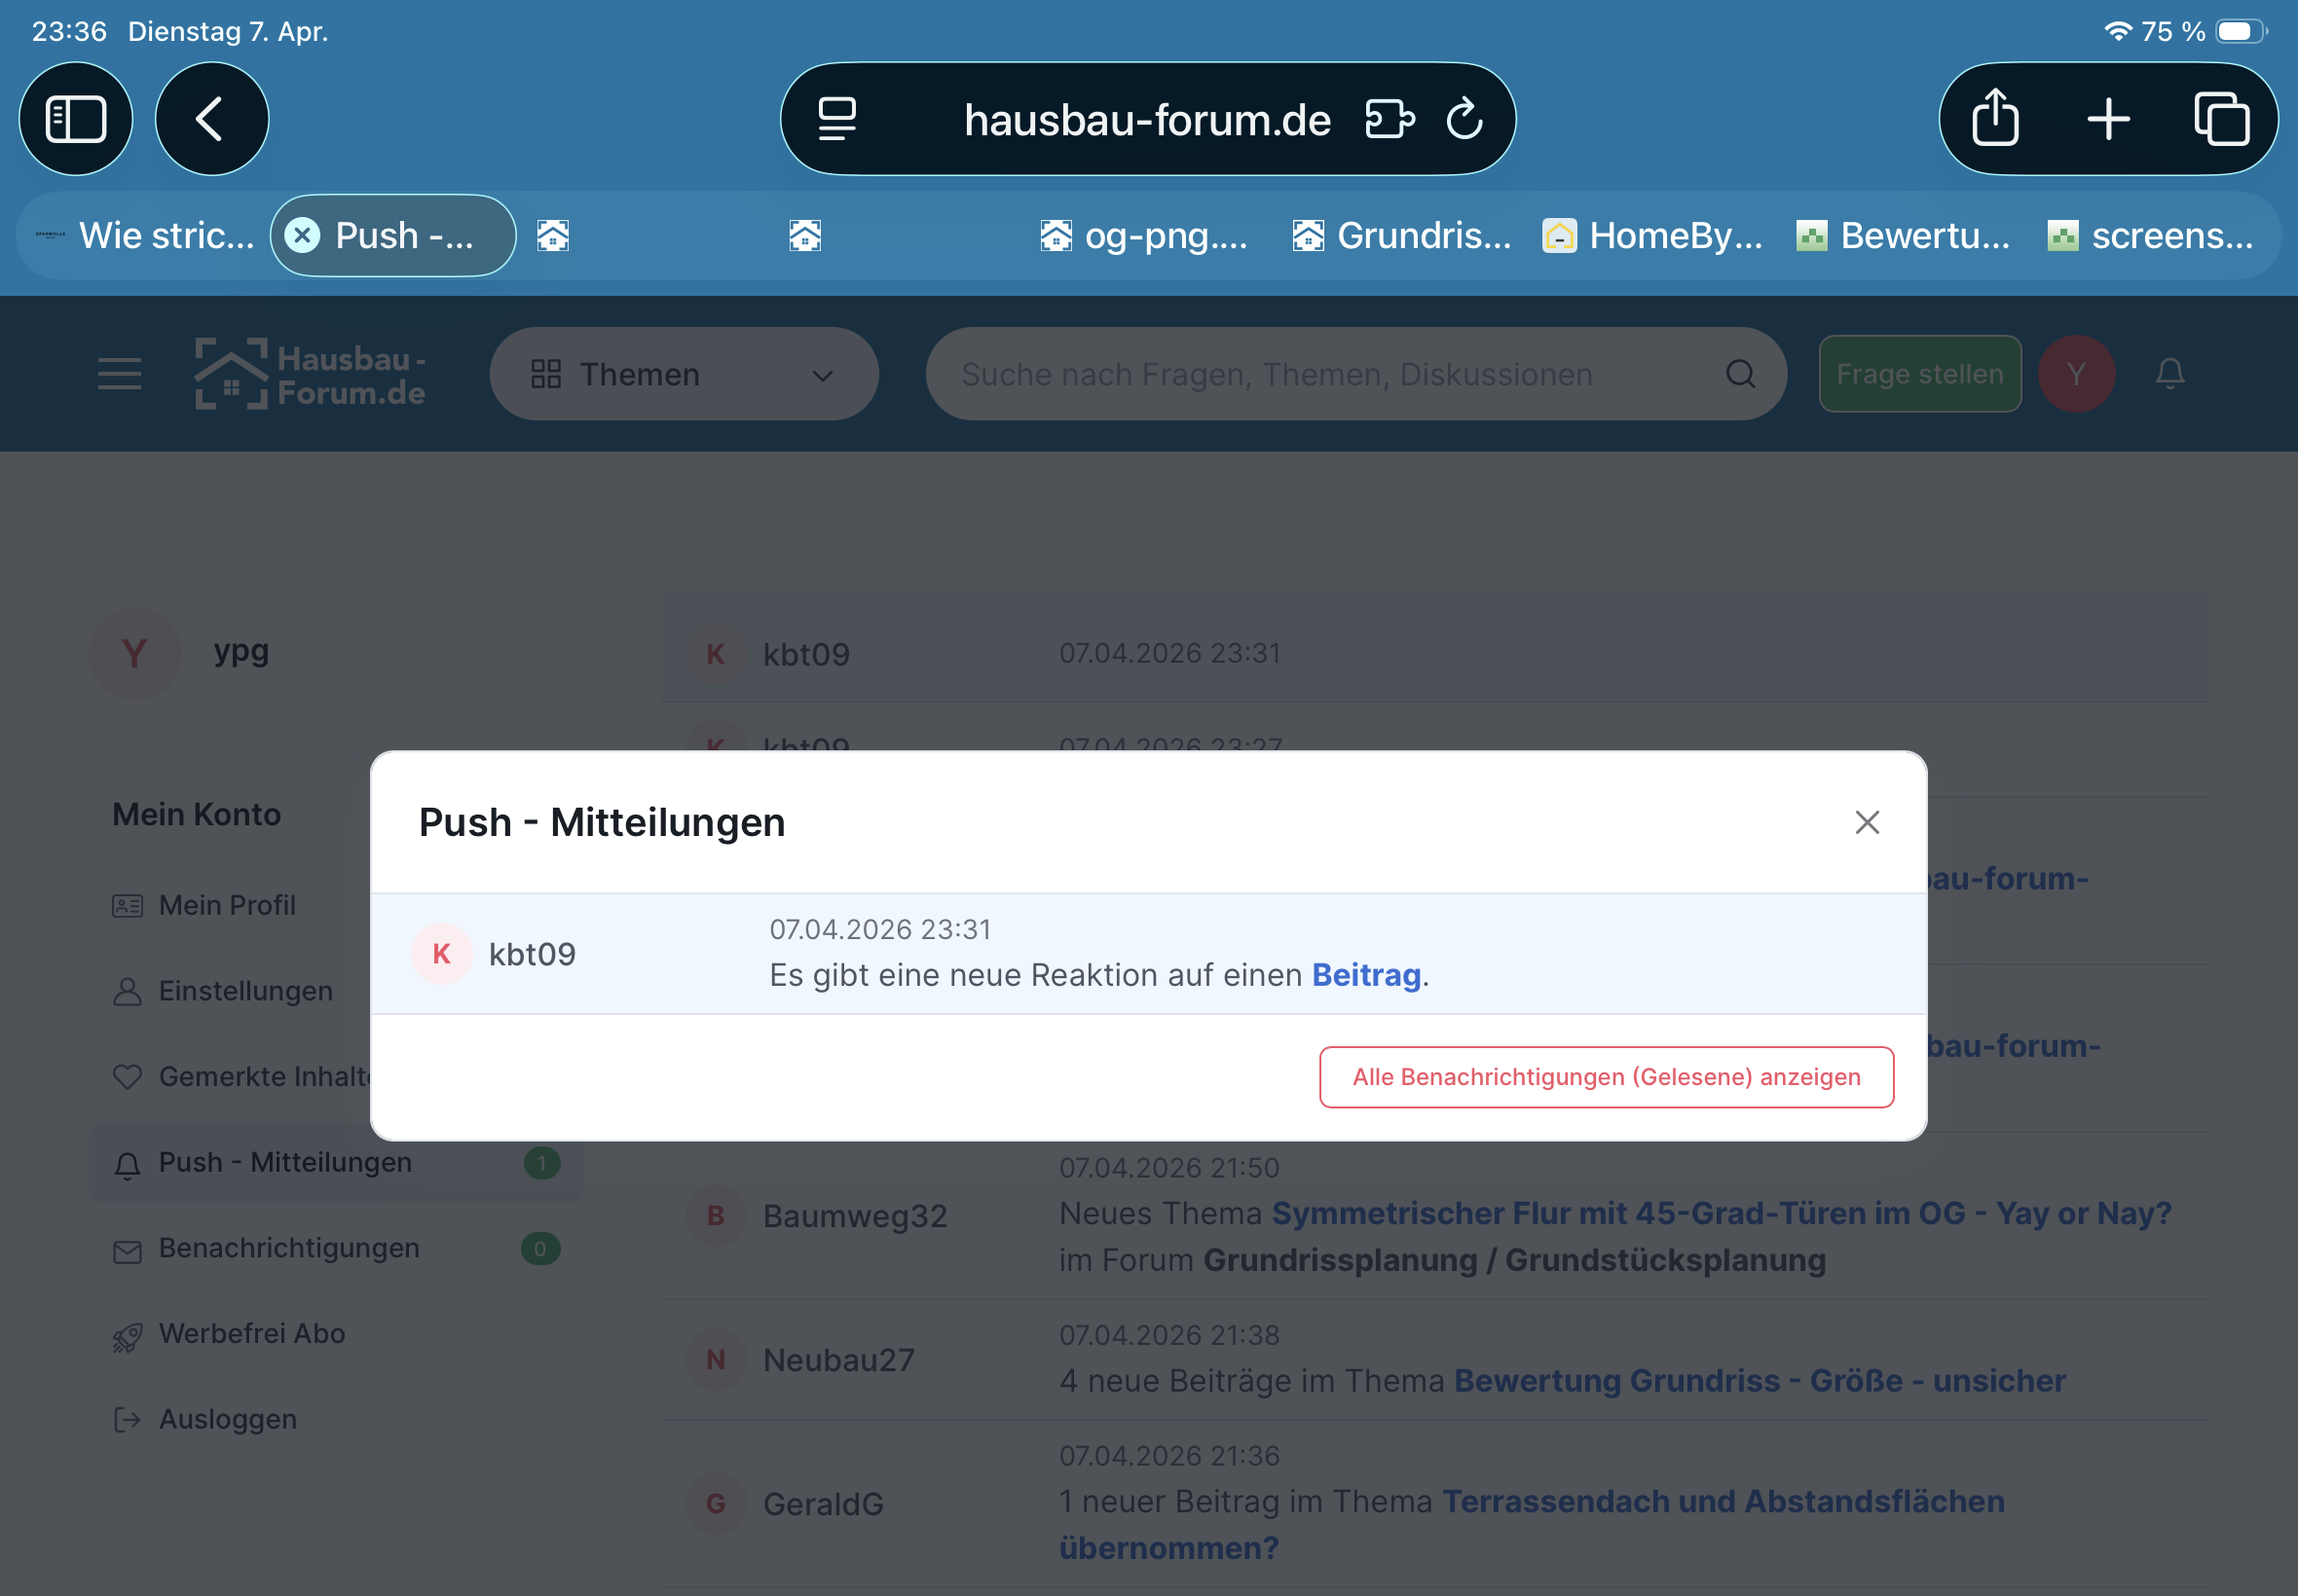The height and width of the screenshot is (1596, 2298).
Task: Open a new tab with the plus icon
Action: (x=2108, y=119)
